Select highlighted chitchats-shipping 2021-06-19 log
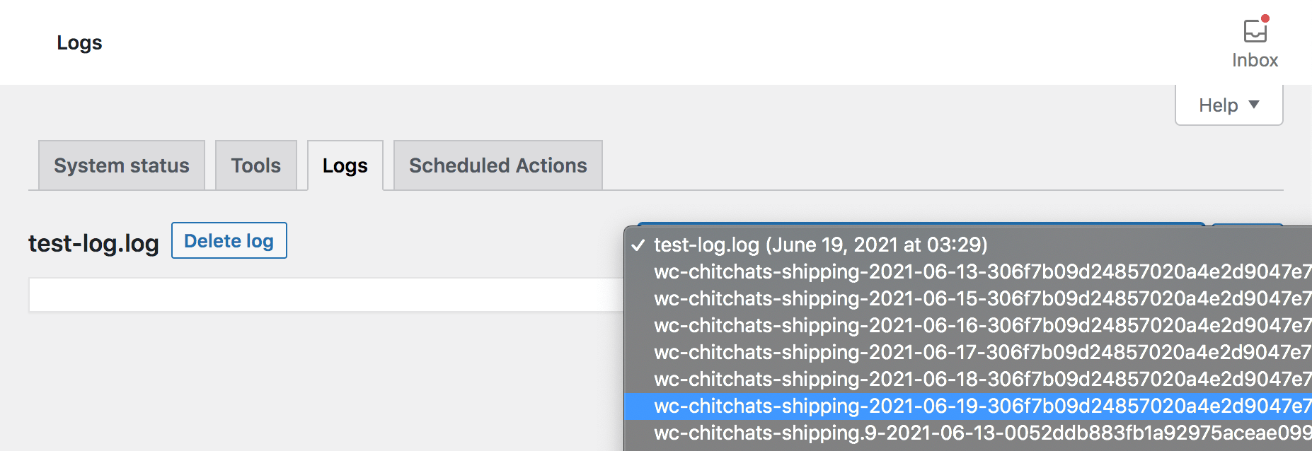The width and height of the screenshot is (1312, 451). point(981,406)
